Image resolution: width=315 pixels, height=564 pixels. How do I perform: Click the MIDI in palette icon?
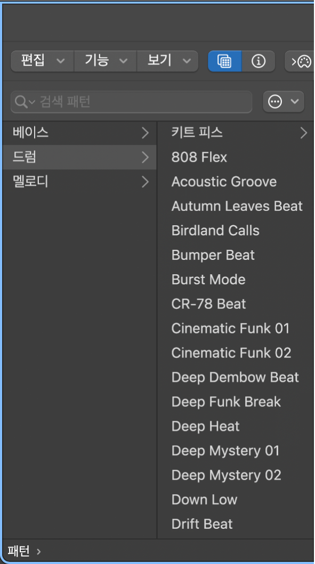point(300,61)
